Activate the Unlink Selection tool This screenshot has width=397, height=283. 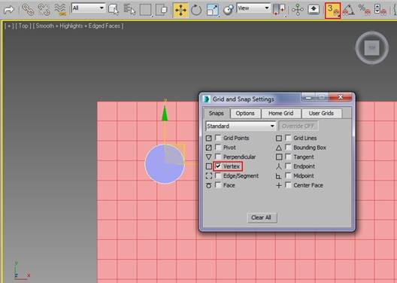point(44,10)
